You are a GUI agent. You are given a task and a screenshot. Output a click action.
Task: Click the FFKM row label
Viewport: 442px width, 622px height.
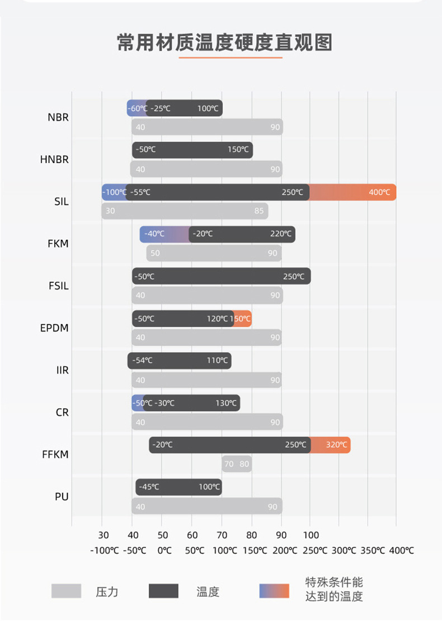(x=55, y=454)
